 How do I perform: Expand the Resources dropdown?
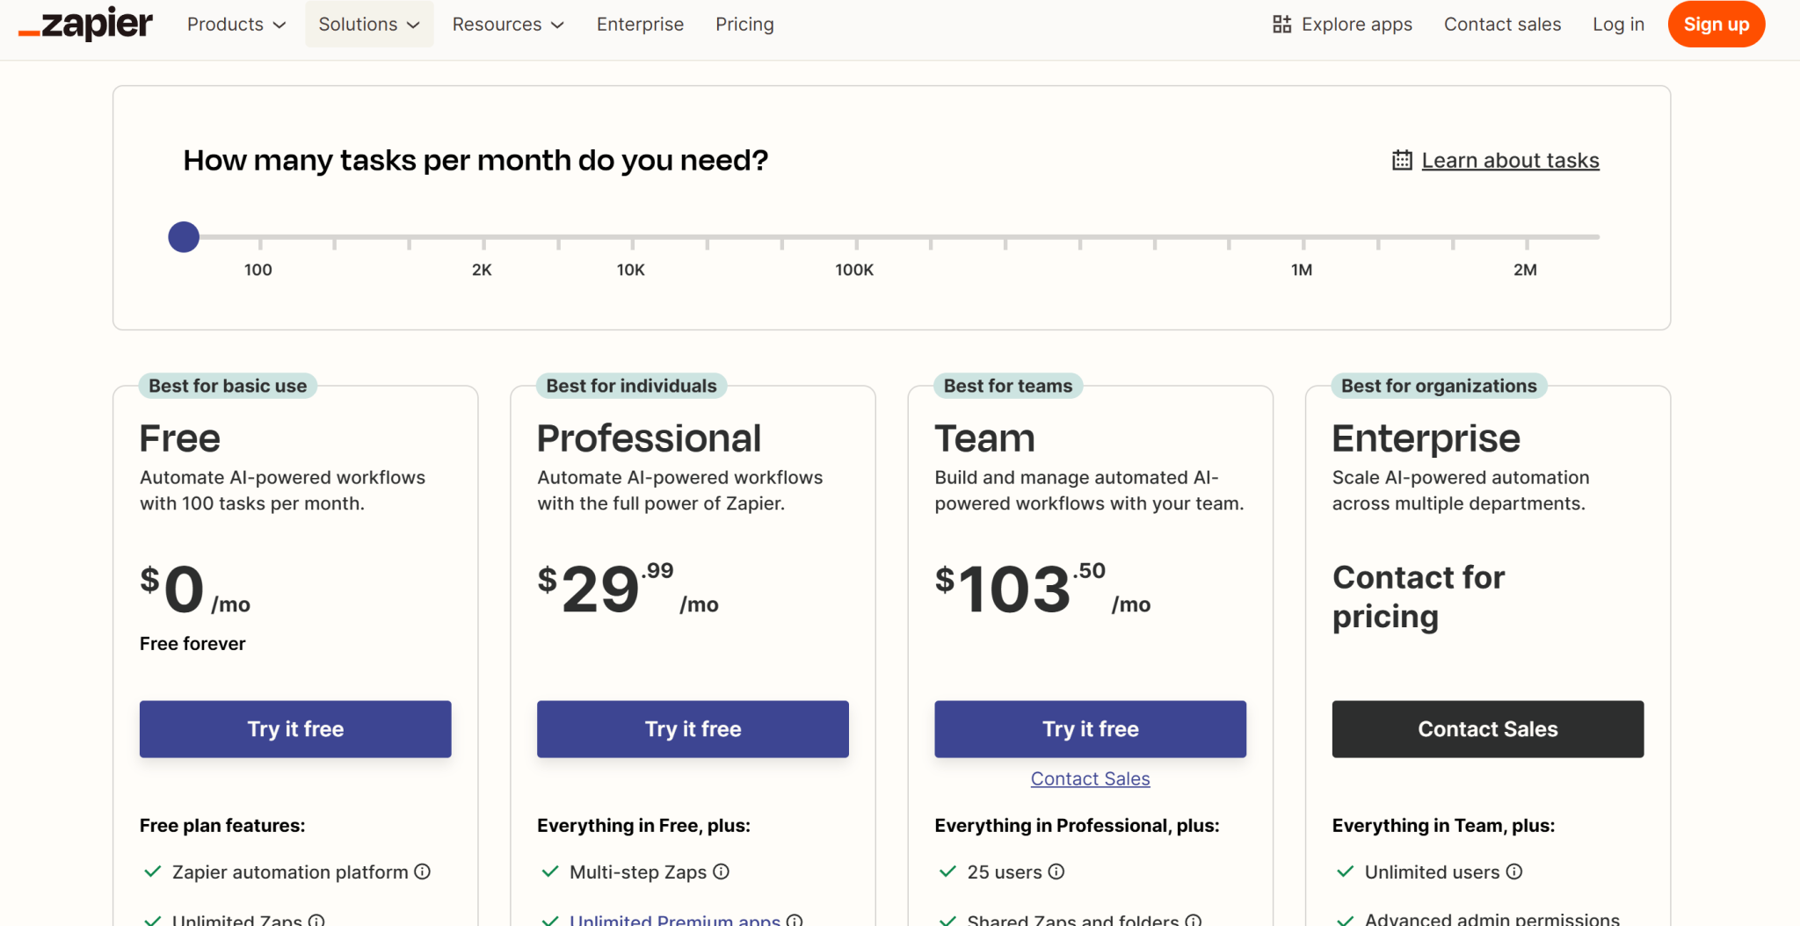point(507,24)
